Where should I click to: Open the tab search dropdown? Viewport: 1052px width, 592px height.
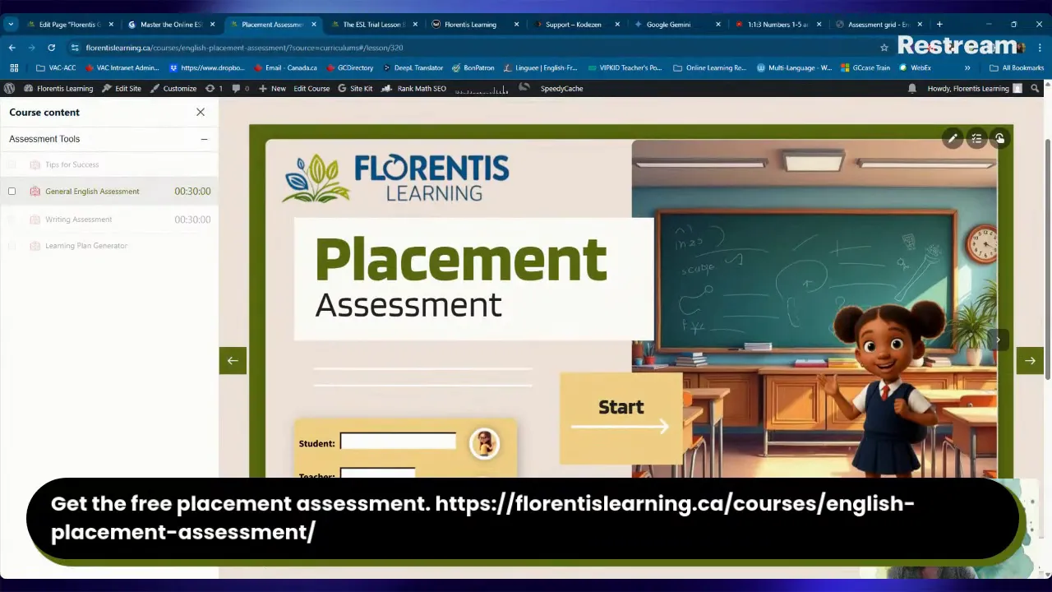pos(11,24)
